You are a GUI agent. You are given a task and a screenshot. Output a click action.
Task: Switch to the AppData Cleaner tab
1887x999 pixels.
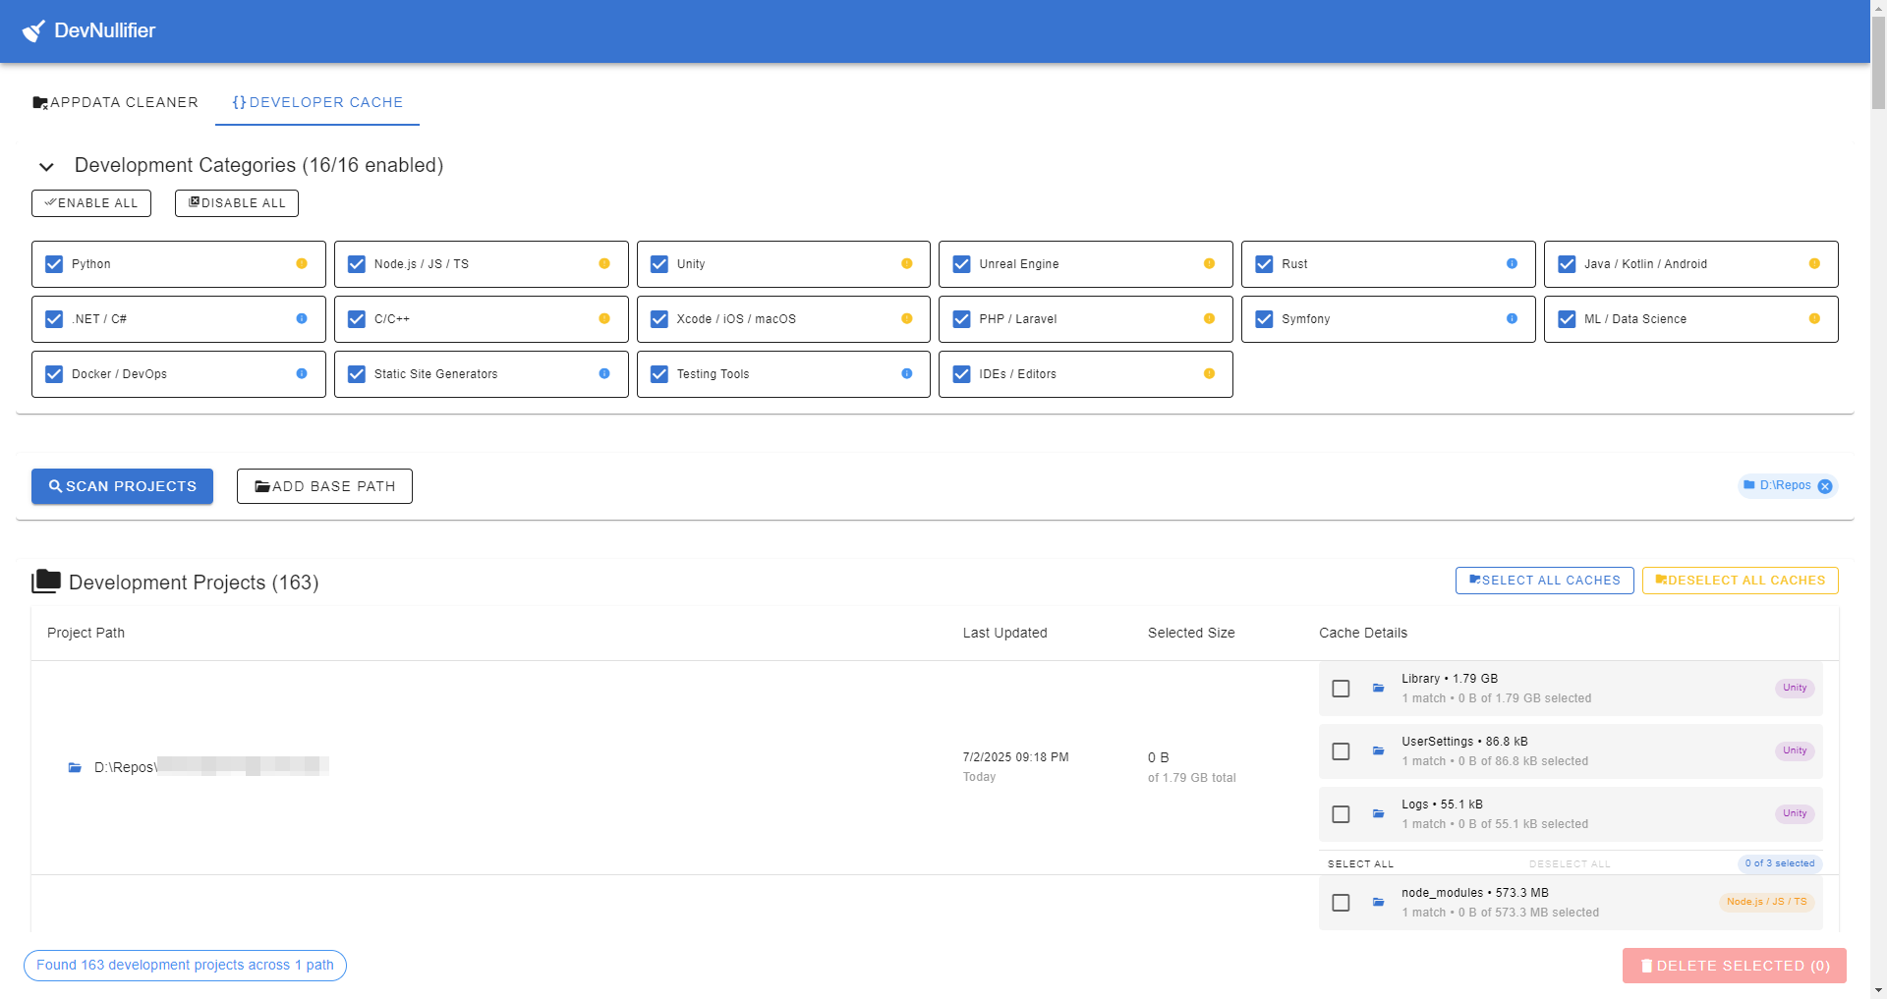[115, 102]
